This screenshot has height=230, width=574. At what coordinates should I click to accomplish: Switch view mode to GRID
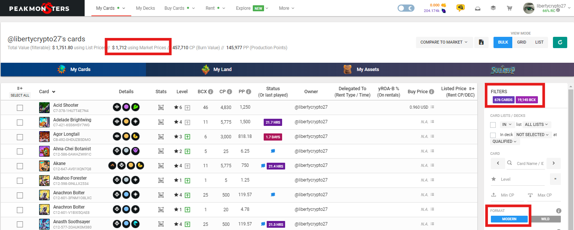[x=521, y=42]
